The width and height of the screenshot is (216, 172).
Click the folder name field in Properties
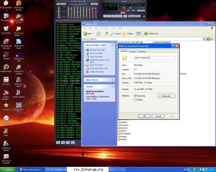[155, 58]
